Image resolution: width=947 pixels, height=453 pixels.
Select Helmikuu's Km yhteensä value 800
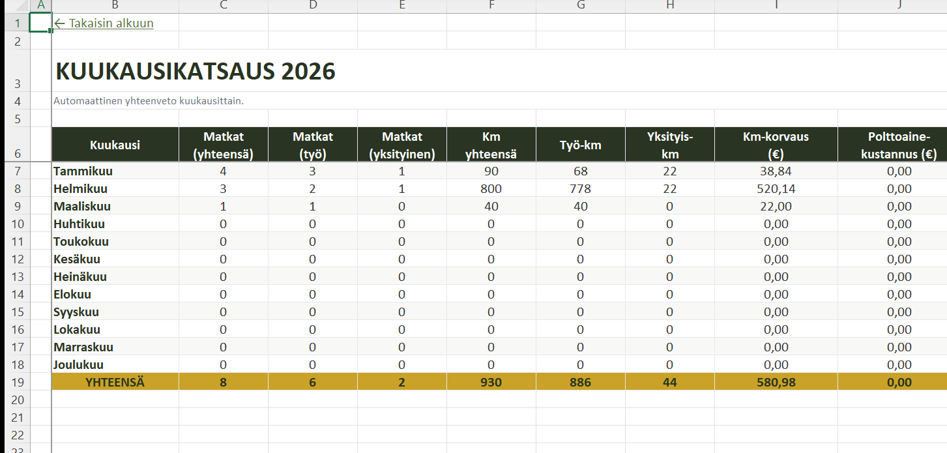coord(491,189)
